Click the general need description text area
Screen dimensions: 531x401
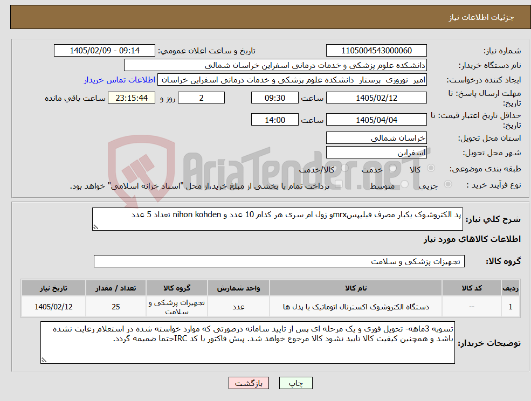[x=277, y=219]
